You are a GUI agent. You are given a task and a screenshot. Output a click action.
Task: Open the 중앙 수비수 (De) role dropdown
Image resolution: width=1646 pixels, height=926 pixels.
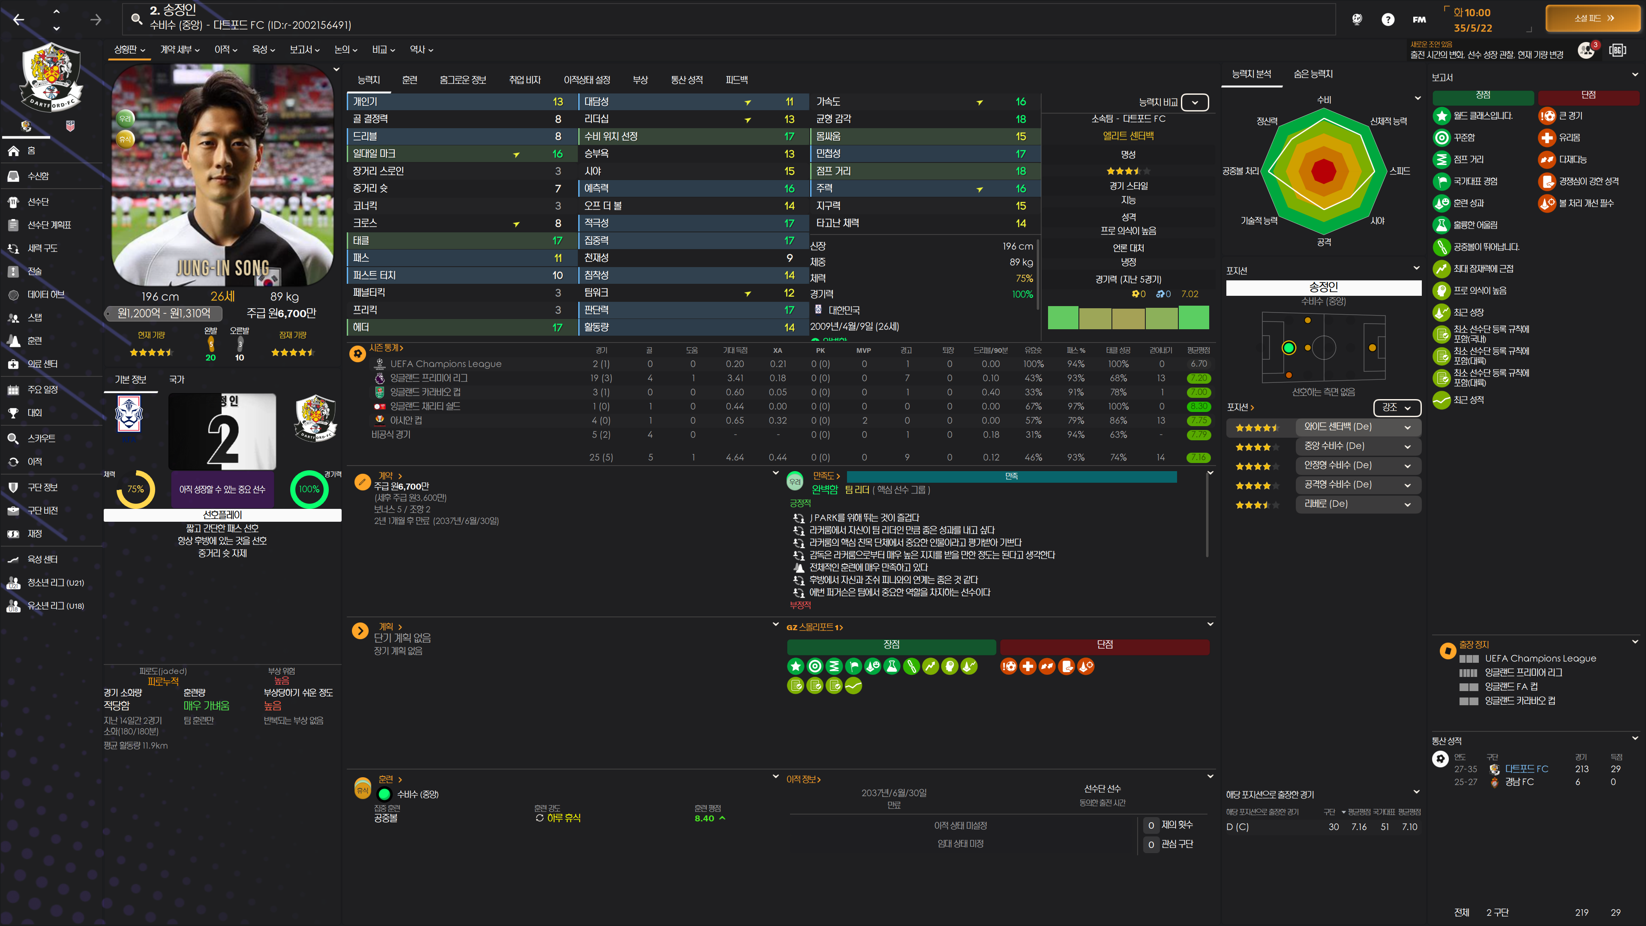[x=1358, y=446]
